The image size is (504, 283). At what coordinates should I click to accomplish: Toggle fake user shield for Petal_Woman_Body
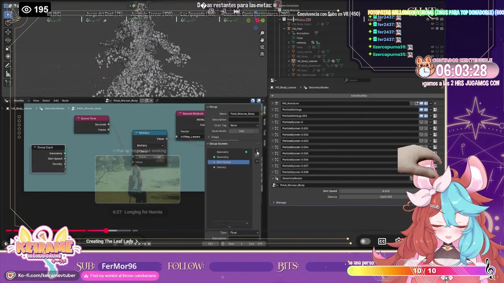pos(142,101)
